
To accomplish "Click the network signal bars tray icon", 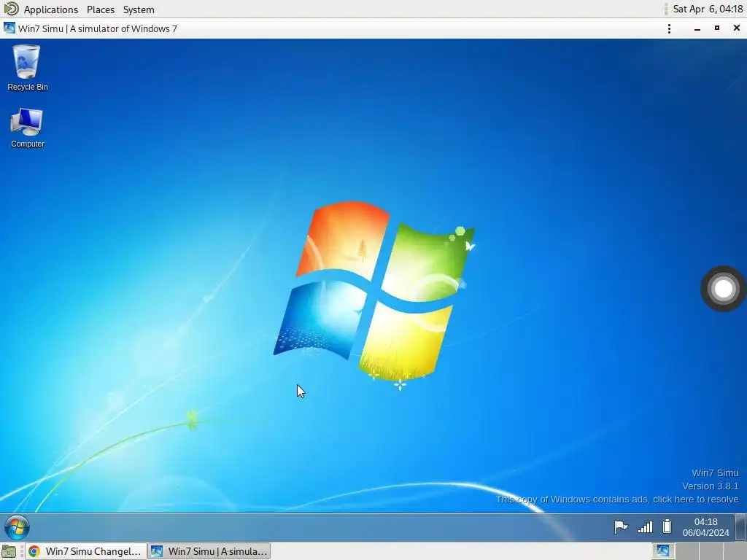I will click(x=645, y=526).
